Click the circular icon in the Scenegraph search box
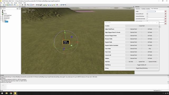The image size is (169, 95). click(17, 9)
